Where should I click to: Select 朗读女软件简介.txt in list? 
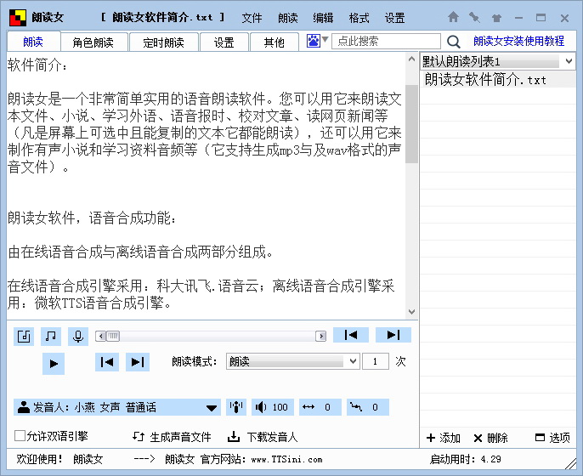(x=498, y=80)
